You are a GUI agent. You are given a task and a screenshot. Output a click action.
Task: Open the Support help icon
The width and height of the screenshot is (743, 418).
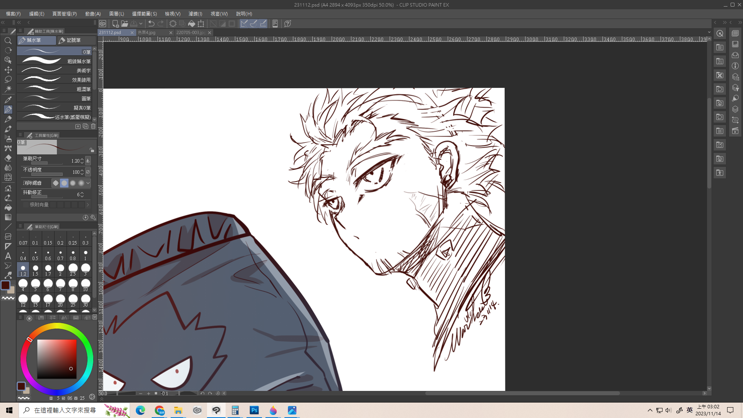[288, 24]
